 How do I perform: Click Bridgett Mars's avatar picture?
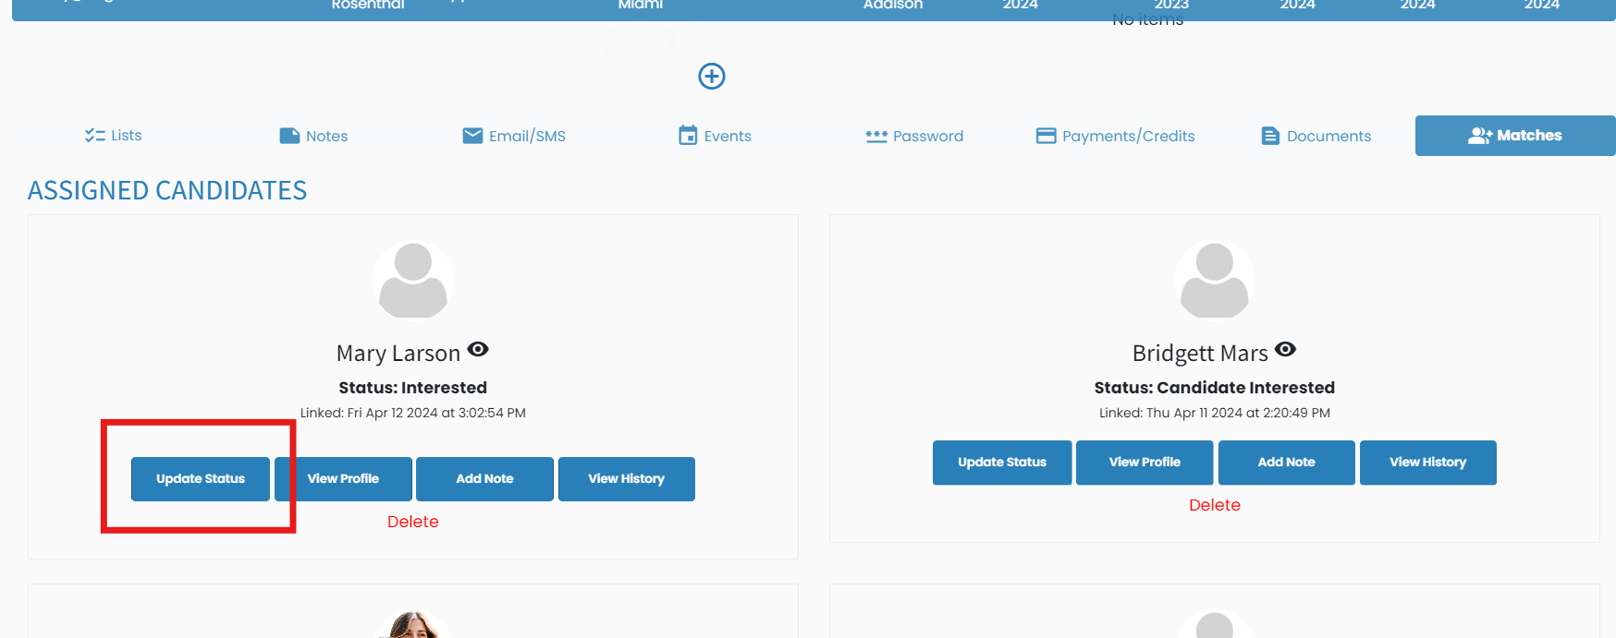(1215, 281)
